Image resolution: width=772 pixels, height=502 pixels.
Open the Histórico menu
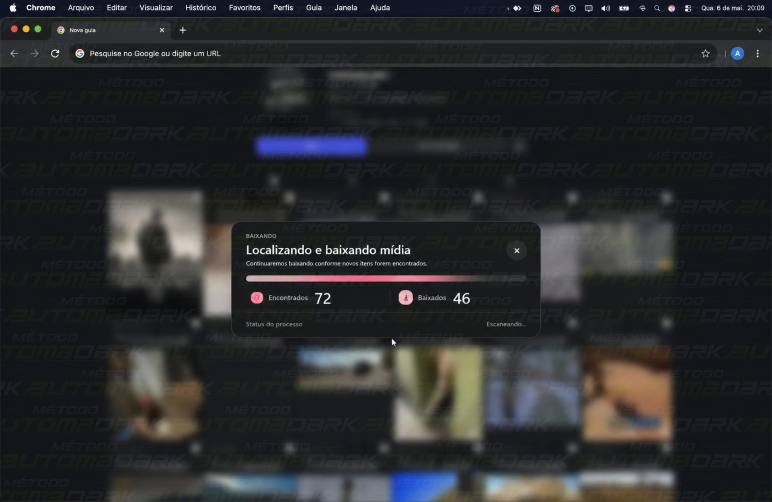[x=201, y=8]
